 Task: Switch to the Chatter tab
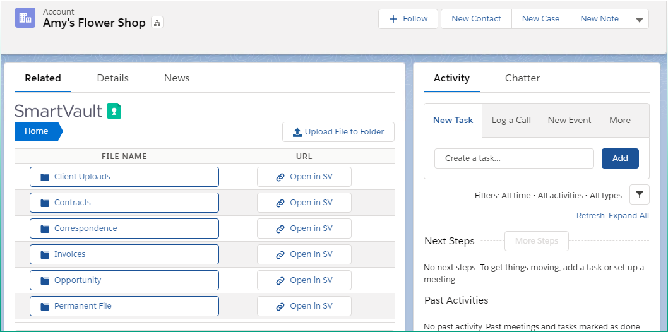pos(522,78)
